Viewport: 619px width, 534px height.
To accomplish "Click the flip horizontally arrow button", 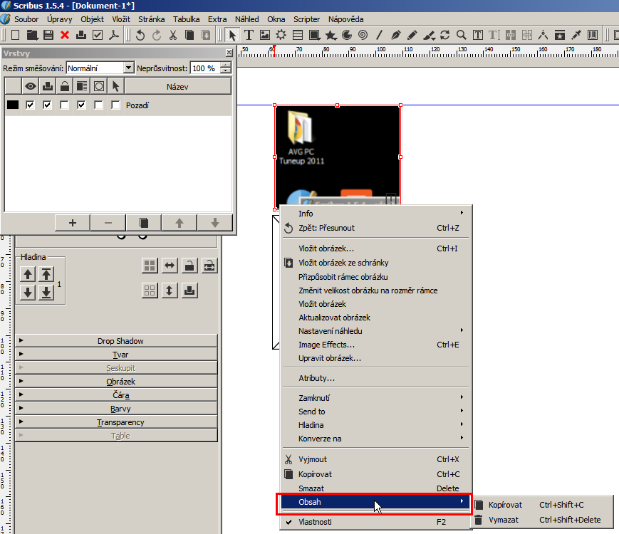I will click(x=170, y=266).
